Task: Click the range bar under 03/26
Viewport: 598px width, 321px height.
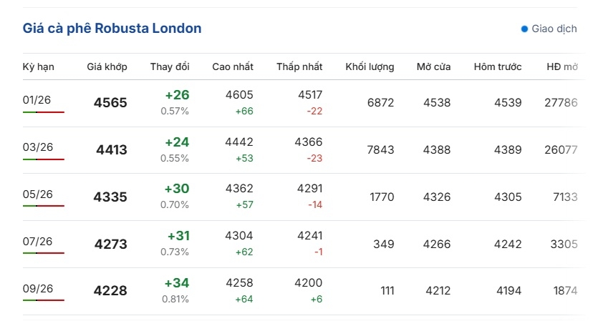Action: tap(44, 159)
